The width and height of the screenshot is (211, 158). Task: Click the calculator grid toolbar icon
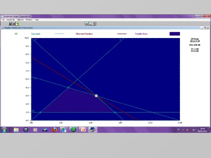point(87,24)
